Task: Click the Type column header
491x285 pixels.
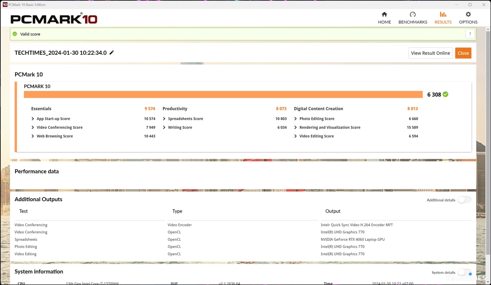Action: click(x=177, y=211)
